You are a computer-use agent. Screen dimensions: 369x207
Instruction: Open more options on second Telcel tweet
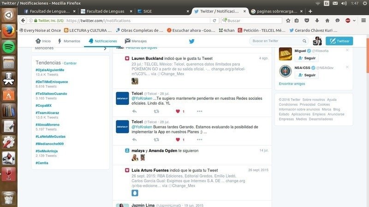pos(199,139)
